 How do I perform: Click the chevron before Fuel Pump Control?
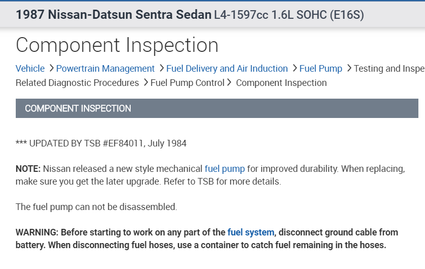click(145, 82)
